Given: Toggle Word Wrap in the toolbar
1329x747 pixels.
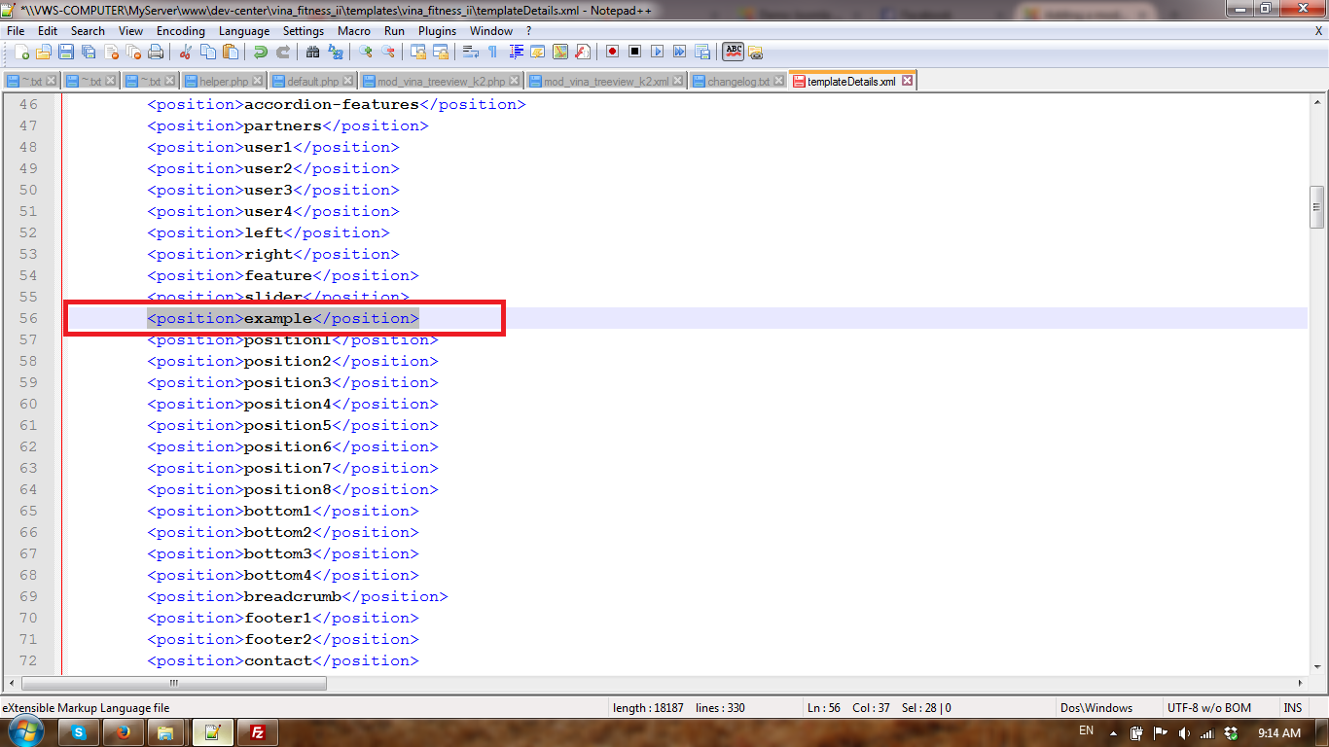Looking at the screenshot, I should [x=471, y=52].
